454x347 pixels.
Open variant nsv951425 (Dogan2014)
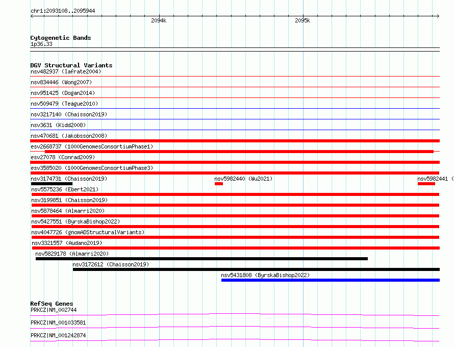(x=63, y=93)
